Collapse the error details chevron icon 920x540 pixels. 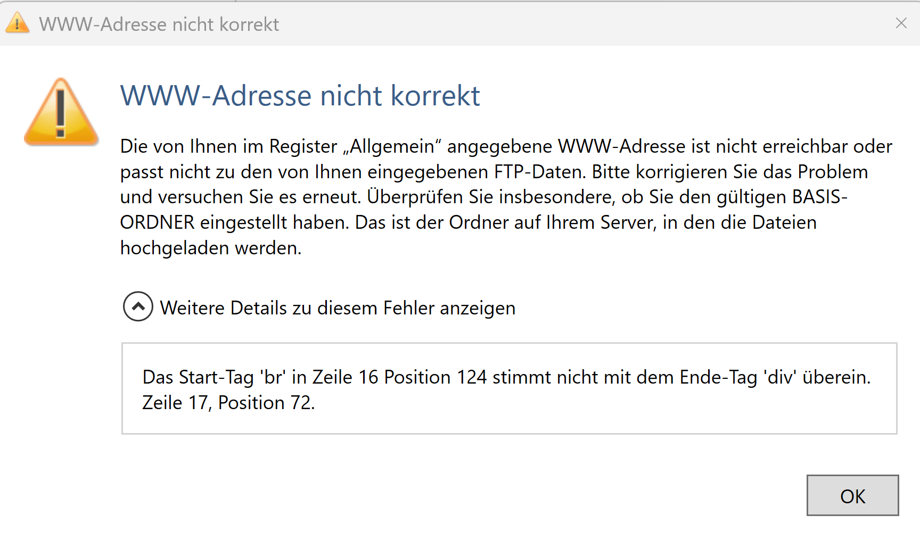click(x=138, y=306)
